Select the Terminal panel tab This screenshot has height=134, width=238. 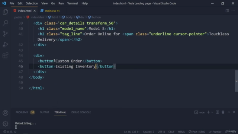click(60, 112)
